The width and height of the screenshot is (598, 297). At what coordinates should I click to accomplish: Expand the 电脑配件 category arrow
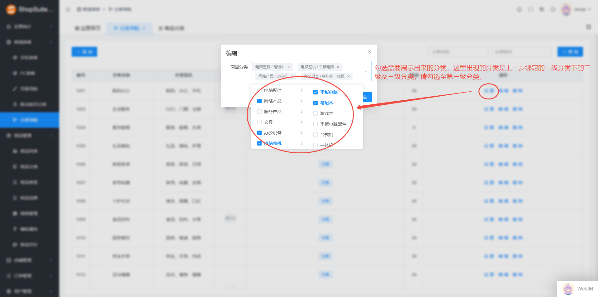tap(301, 90)
